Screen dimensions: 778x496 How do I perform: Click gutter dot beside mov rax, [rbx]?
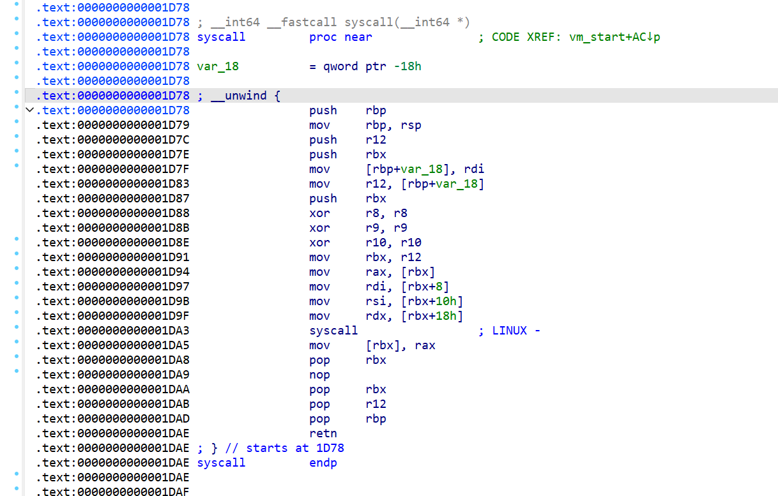(16, 268)
